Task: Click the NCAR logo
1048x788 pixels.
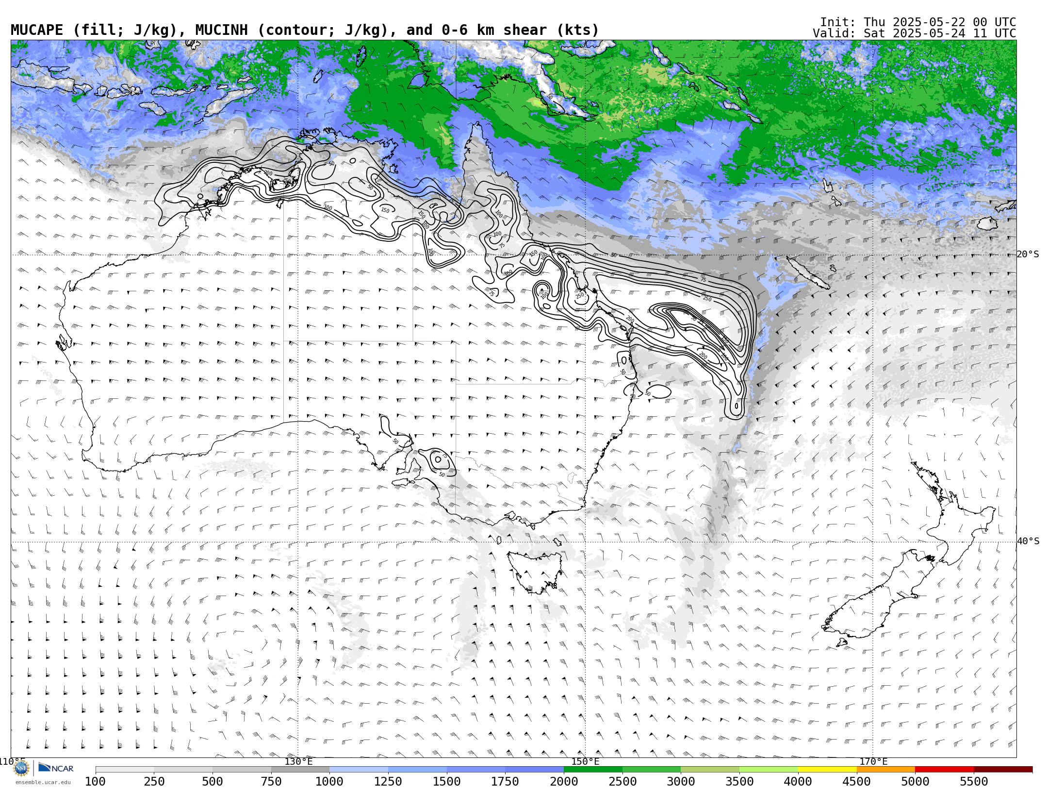Action: click(x=56, y=768)
